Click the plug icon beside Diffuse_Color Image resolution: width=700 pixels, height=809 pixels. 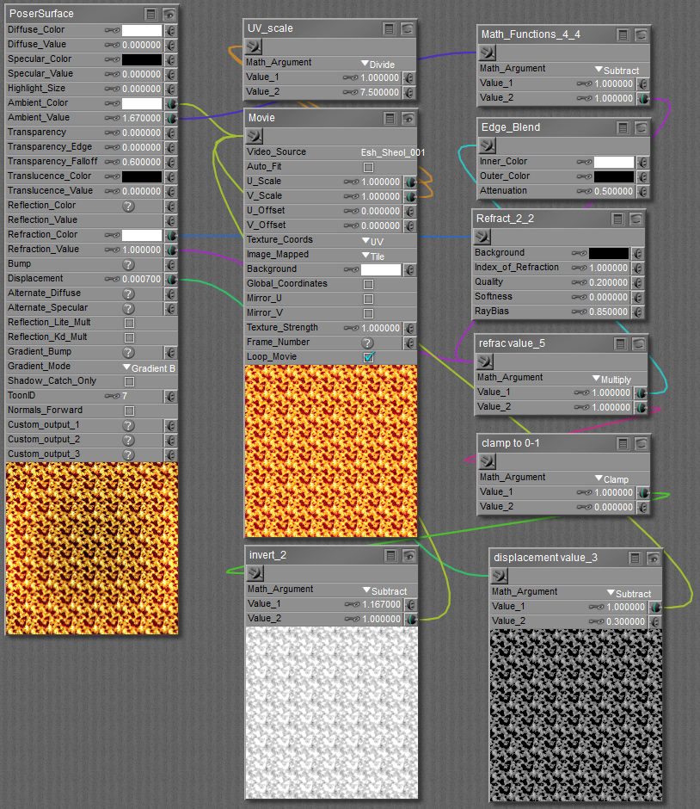pos(170,30)
